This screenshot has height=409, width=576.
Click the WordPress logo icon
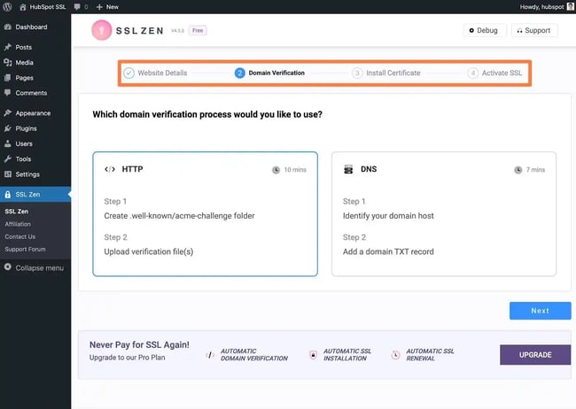8,6
